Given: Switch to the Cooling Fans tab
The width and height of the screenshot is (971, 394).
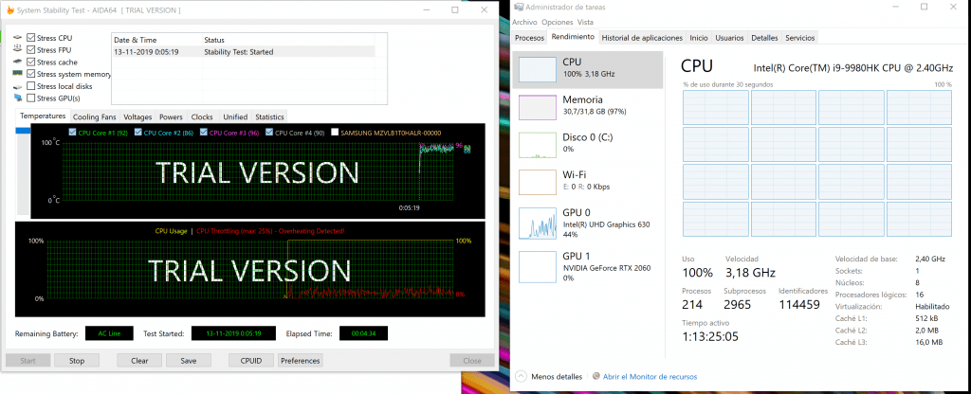Looking at the screenshot, I should click(94, 116).
